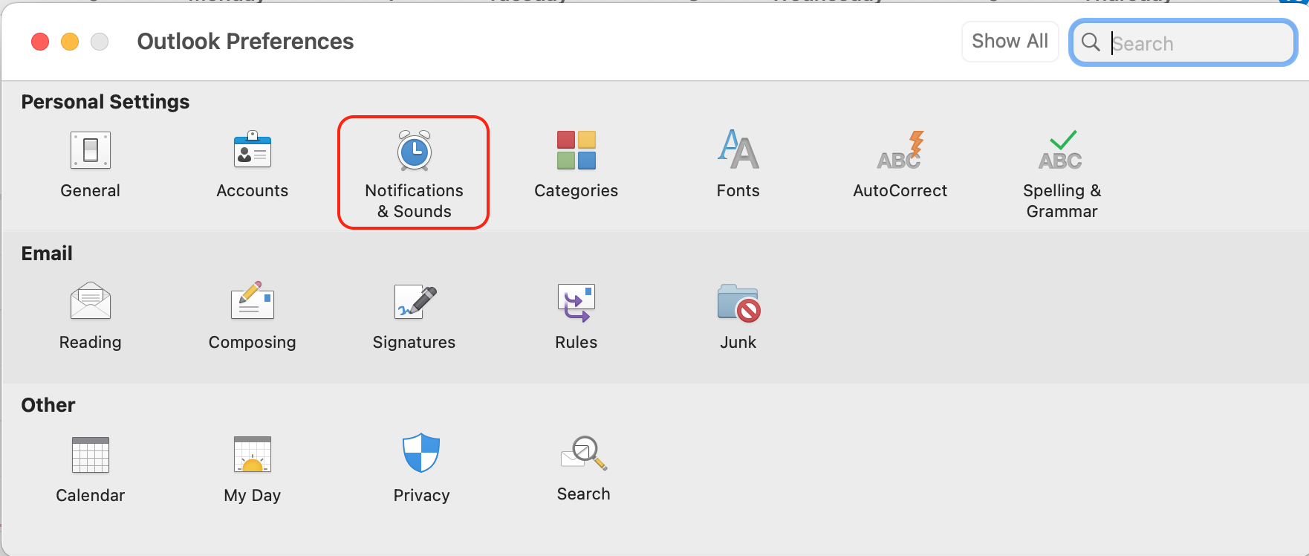Open Privacy shield settings
The width and height of the screenshot is (1309, 556).
[x=421, y=470]
